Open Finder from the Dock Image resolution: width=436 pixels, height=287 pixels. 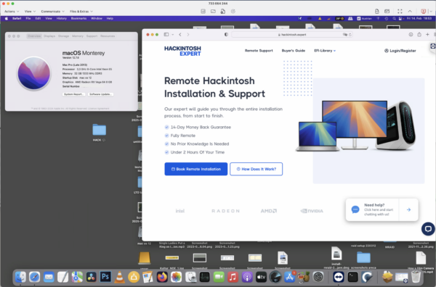point(20,277)
